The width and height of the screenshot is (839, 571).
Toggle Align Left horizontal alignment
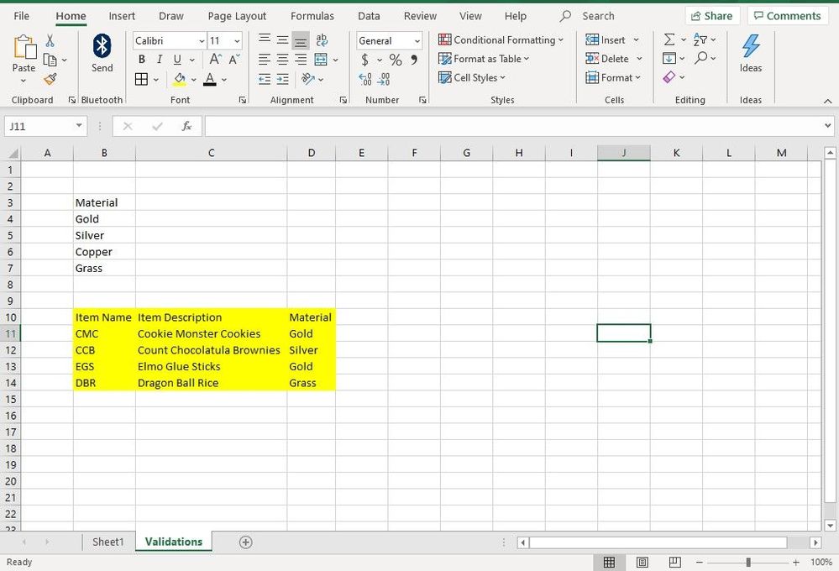265,60
